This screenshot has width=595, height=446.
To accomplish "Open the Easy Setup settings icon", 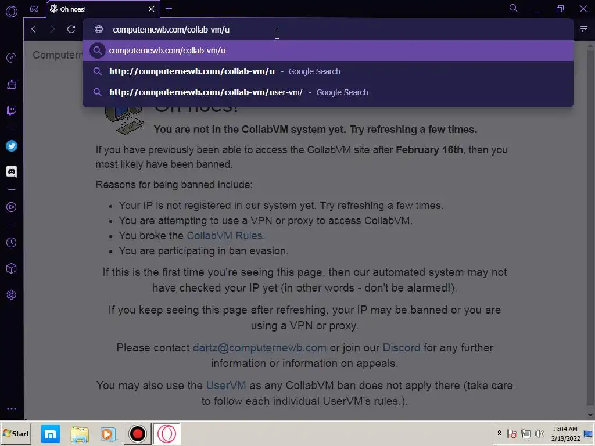I will (583, 29).
